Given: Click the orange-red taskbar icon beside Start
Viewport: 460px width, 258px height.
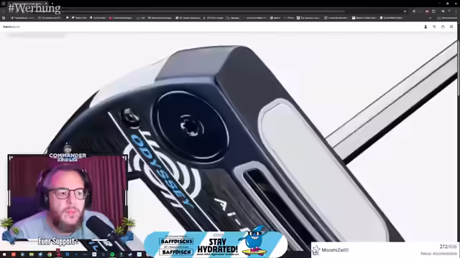Looking at the screenshot, I should pyautogui.click(x=14, y=254).
